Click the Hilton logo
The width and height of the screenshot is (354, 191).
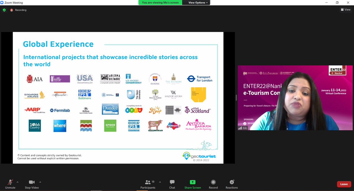pyautogui.click(x=86, y=110)
